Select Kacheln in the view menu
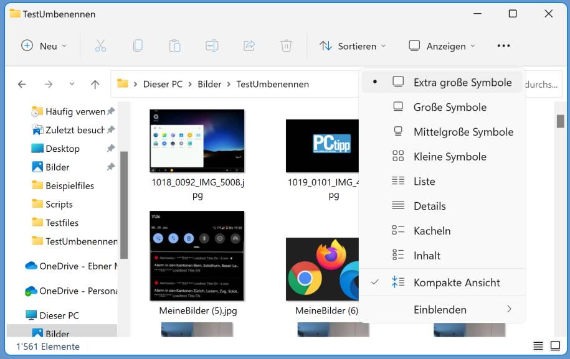This screenshot has width=570, height=359. (432, 231)
